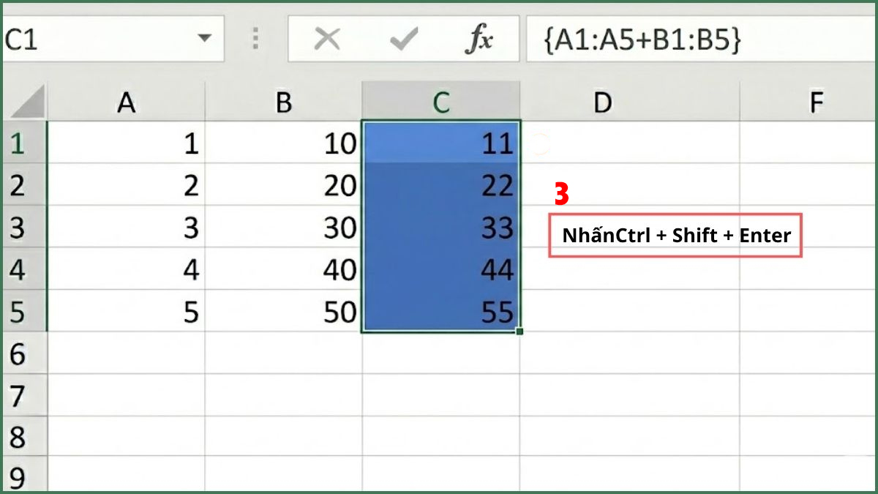The height and width of the screenshot is (494, 878).
Task: Click the vertical dots divider beside the Name Box
Action: tap(255, 38)
